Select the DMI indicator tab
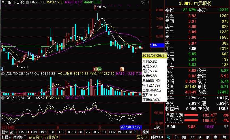230x140 pixels. coord(34,132)
